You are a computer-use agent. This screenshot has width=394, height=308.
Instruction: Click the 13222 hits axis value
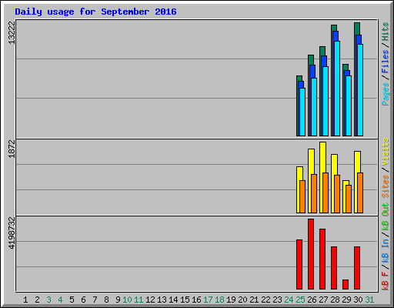pos(12,32)
